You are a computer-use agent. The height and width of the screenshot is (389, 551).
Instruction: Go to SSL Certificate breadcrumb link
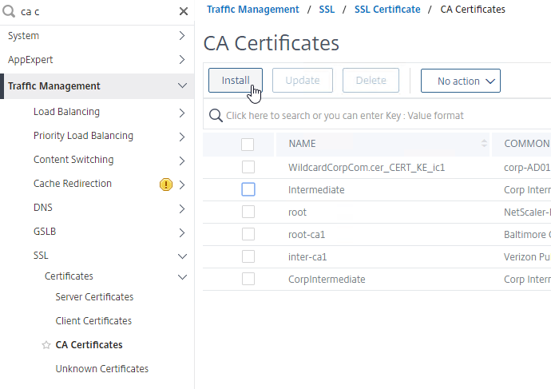[387, 10]
